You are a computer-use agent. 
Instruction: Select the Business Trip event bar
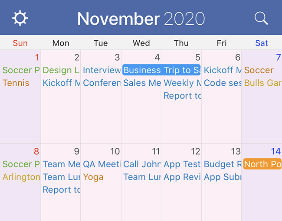[161, 70]
